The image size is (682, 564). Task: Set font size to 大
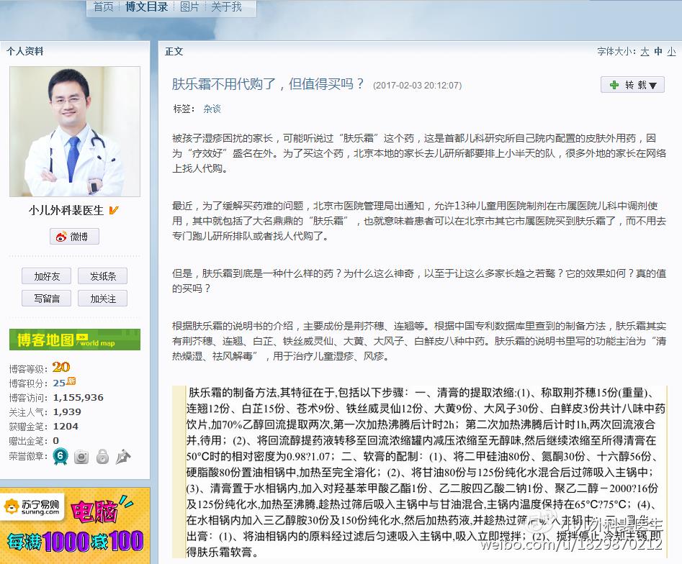point(644,51)
